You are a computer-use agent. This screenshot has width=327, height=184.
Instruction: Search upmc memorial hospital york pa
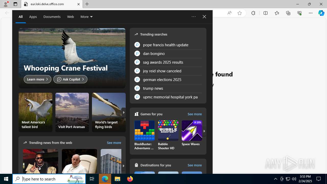(x=168, y=97)
